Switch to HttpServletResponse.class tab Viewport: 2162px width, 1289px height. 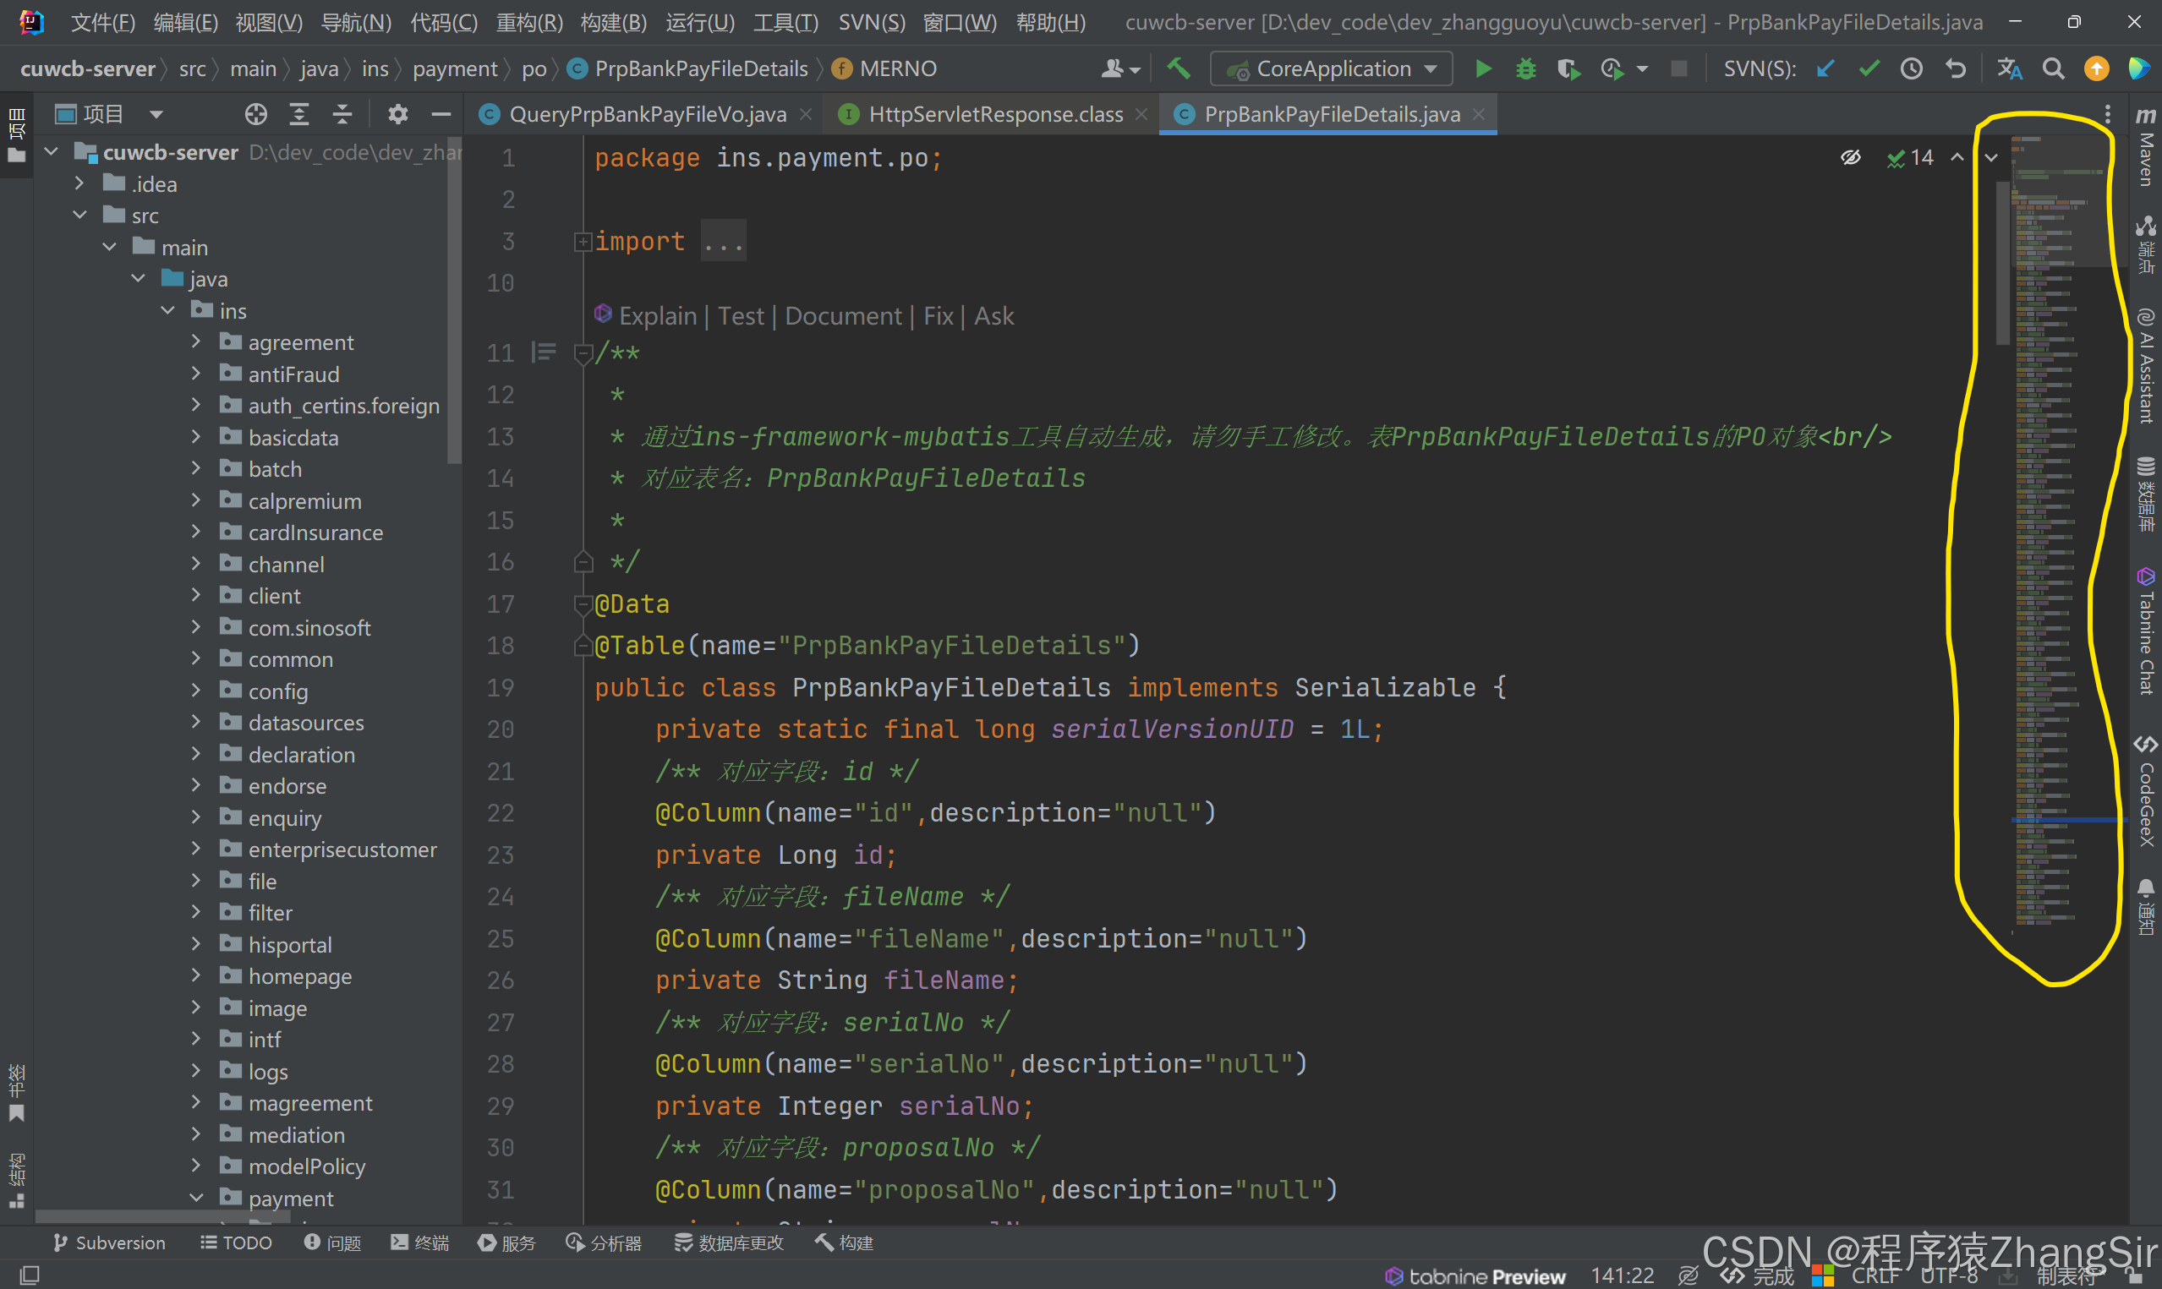pos(995,114)
